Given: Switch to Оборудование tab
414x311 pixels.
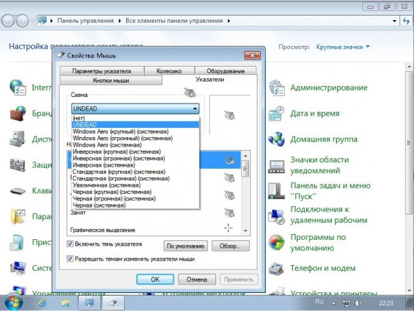Looking at the screenshot, I should tap(226, 71).
